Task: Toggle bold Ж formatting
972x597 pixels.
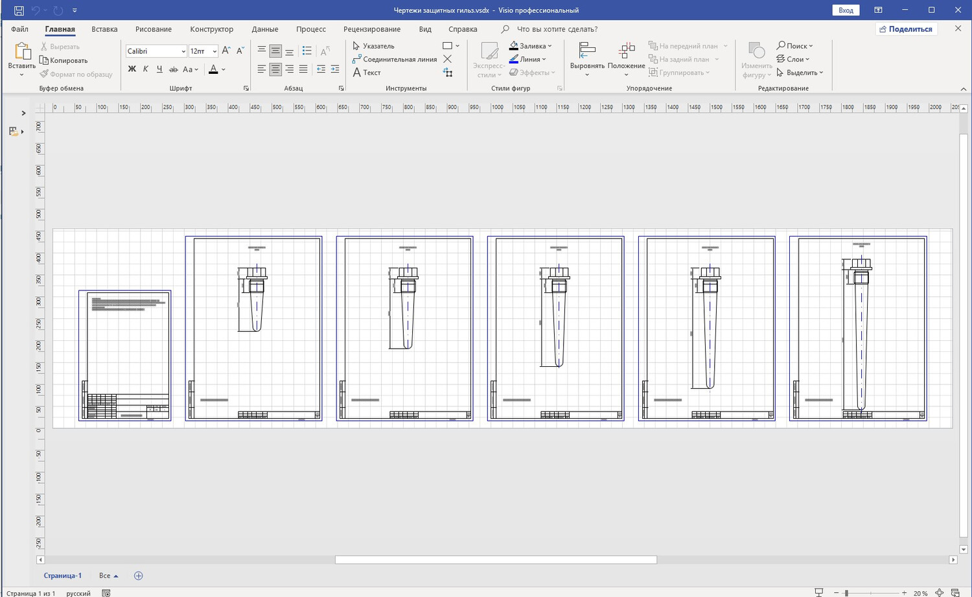Action: coord(132,69)
